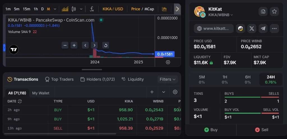
Task: Click the green Buy button
Action: [x=211, y=130]
